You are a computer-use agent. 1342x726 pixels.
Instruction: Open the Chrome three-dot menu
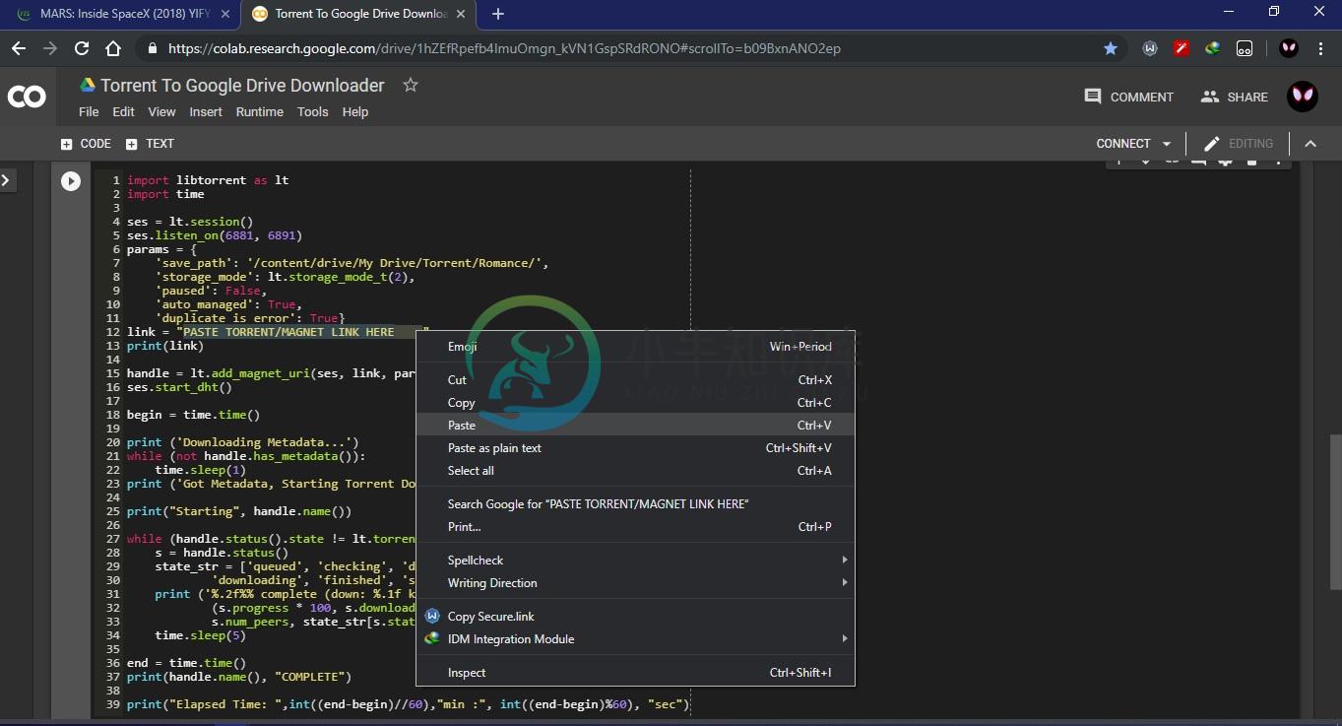click(1321, 48)
